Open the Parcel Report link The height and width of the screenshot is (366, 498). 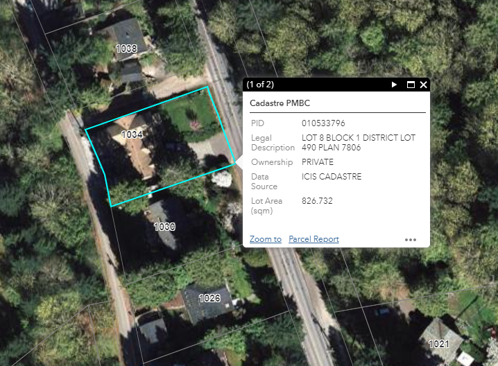tap(314, 238)
